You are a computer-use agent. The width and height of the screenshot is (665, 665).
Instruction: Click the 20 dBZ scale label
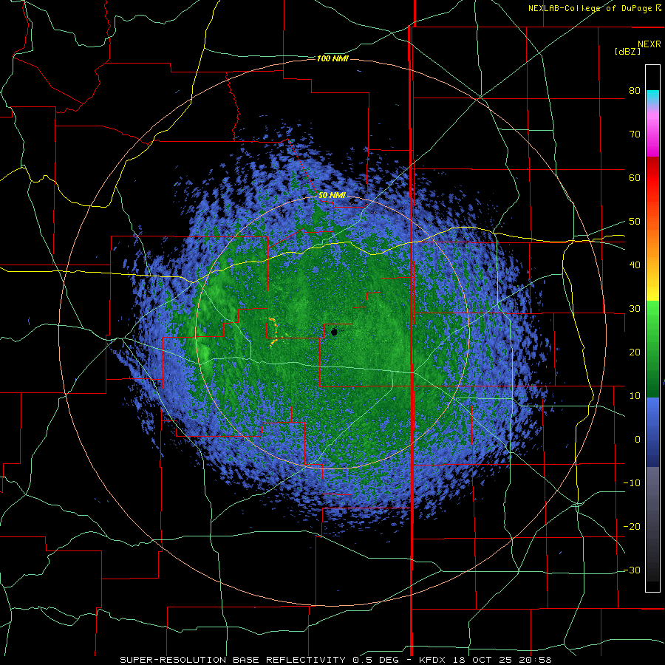click(635, 352)
